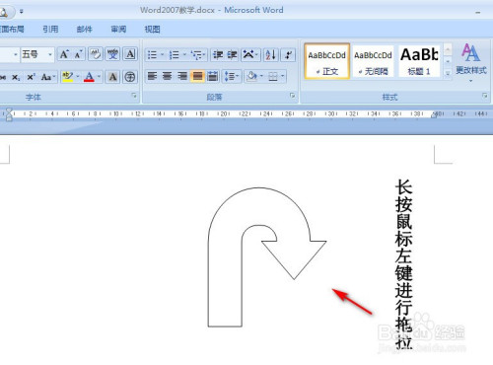This screenshot has width=493, height=365.
Task: Select the 无间隔 style
Action: [373, 61]
